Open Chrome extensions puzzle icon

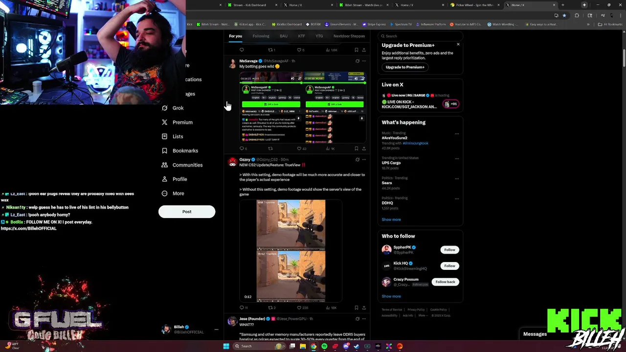[577, 15]
